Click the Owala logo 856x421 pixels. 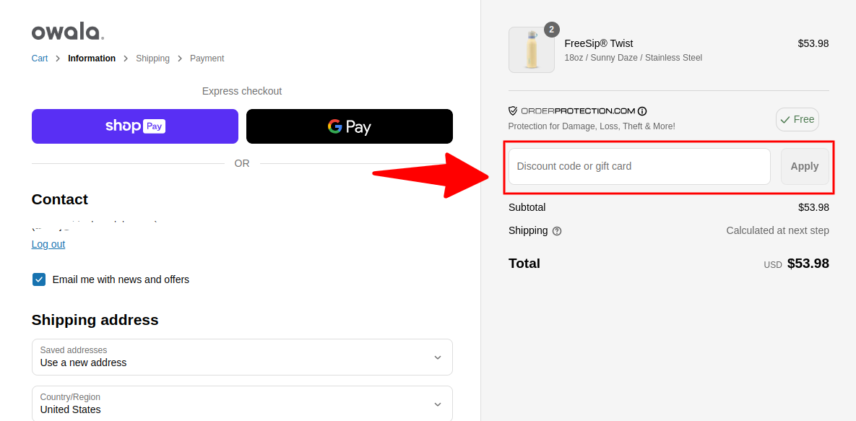[x=68, y=32]
